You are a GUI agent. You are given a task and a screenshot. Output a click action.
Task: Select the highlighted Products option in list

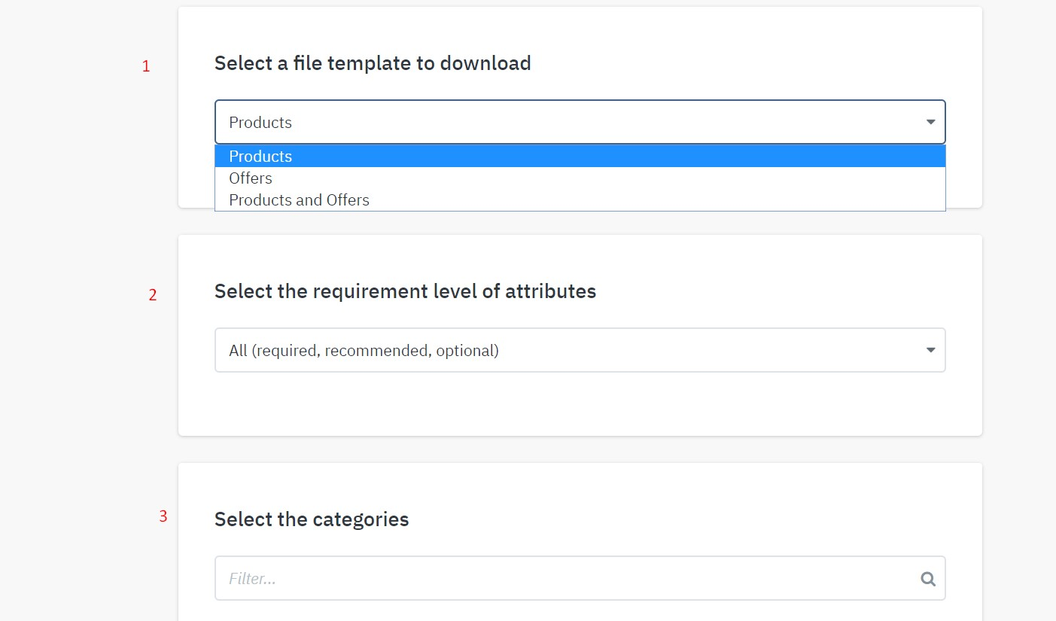tap(260, 157)
